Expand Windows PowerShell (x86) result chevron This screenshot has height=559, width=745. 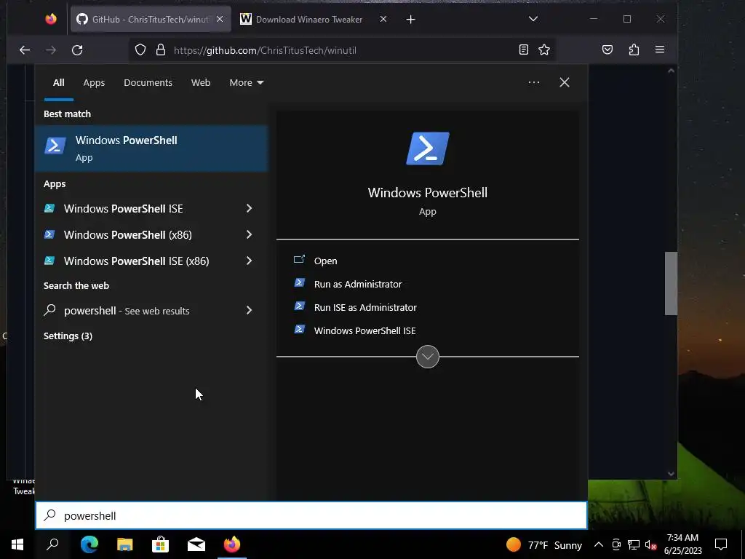(249, 234)
